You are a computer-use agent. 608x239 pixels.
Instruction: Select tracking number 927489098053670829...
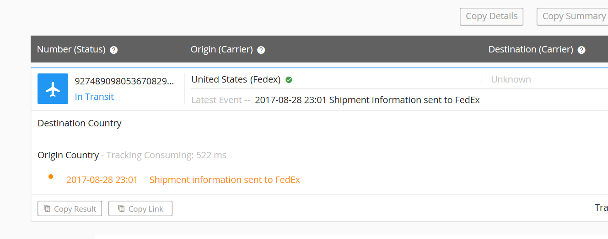[124, 81]
